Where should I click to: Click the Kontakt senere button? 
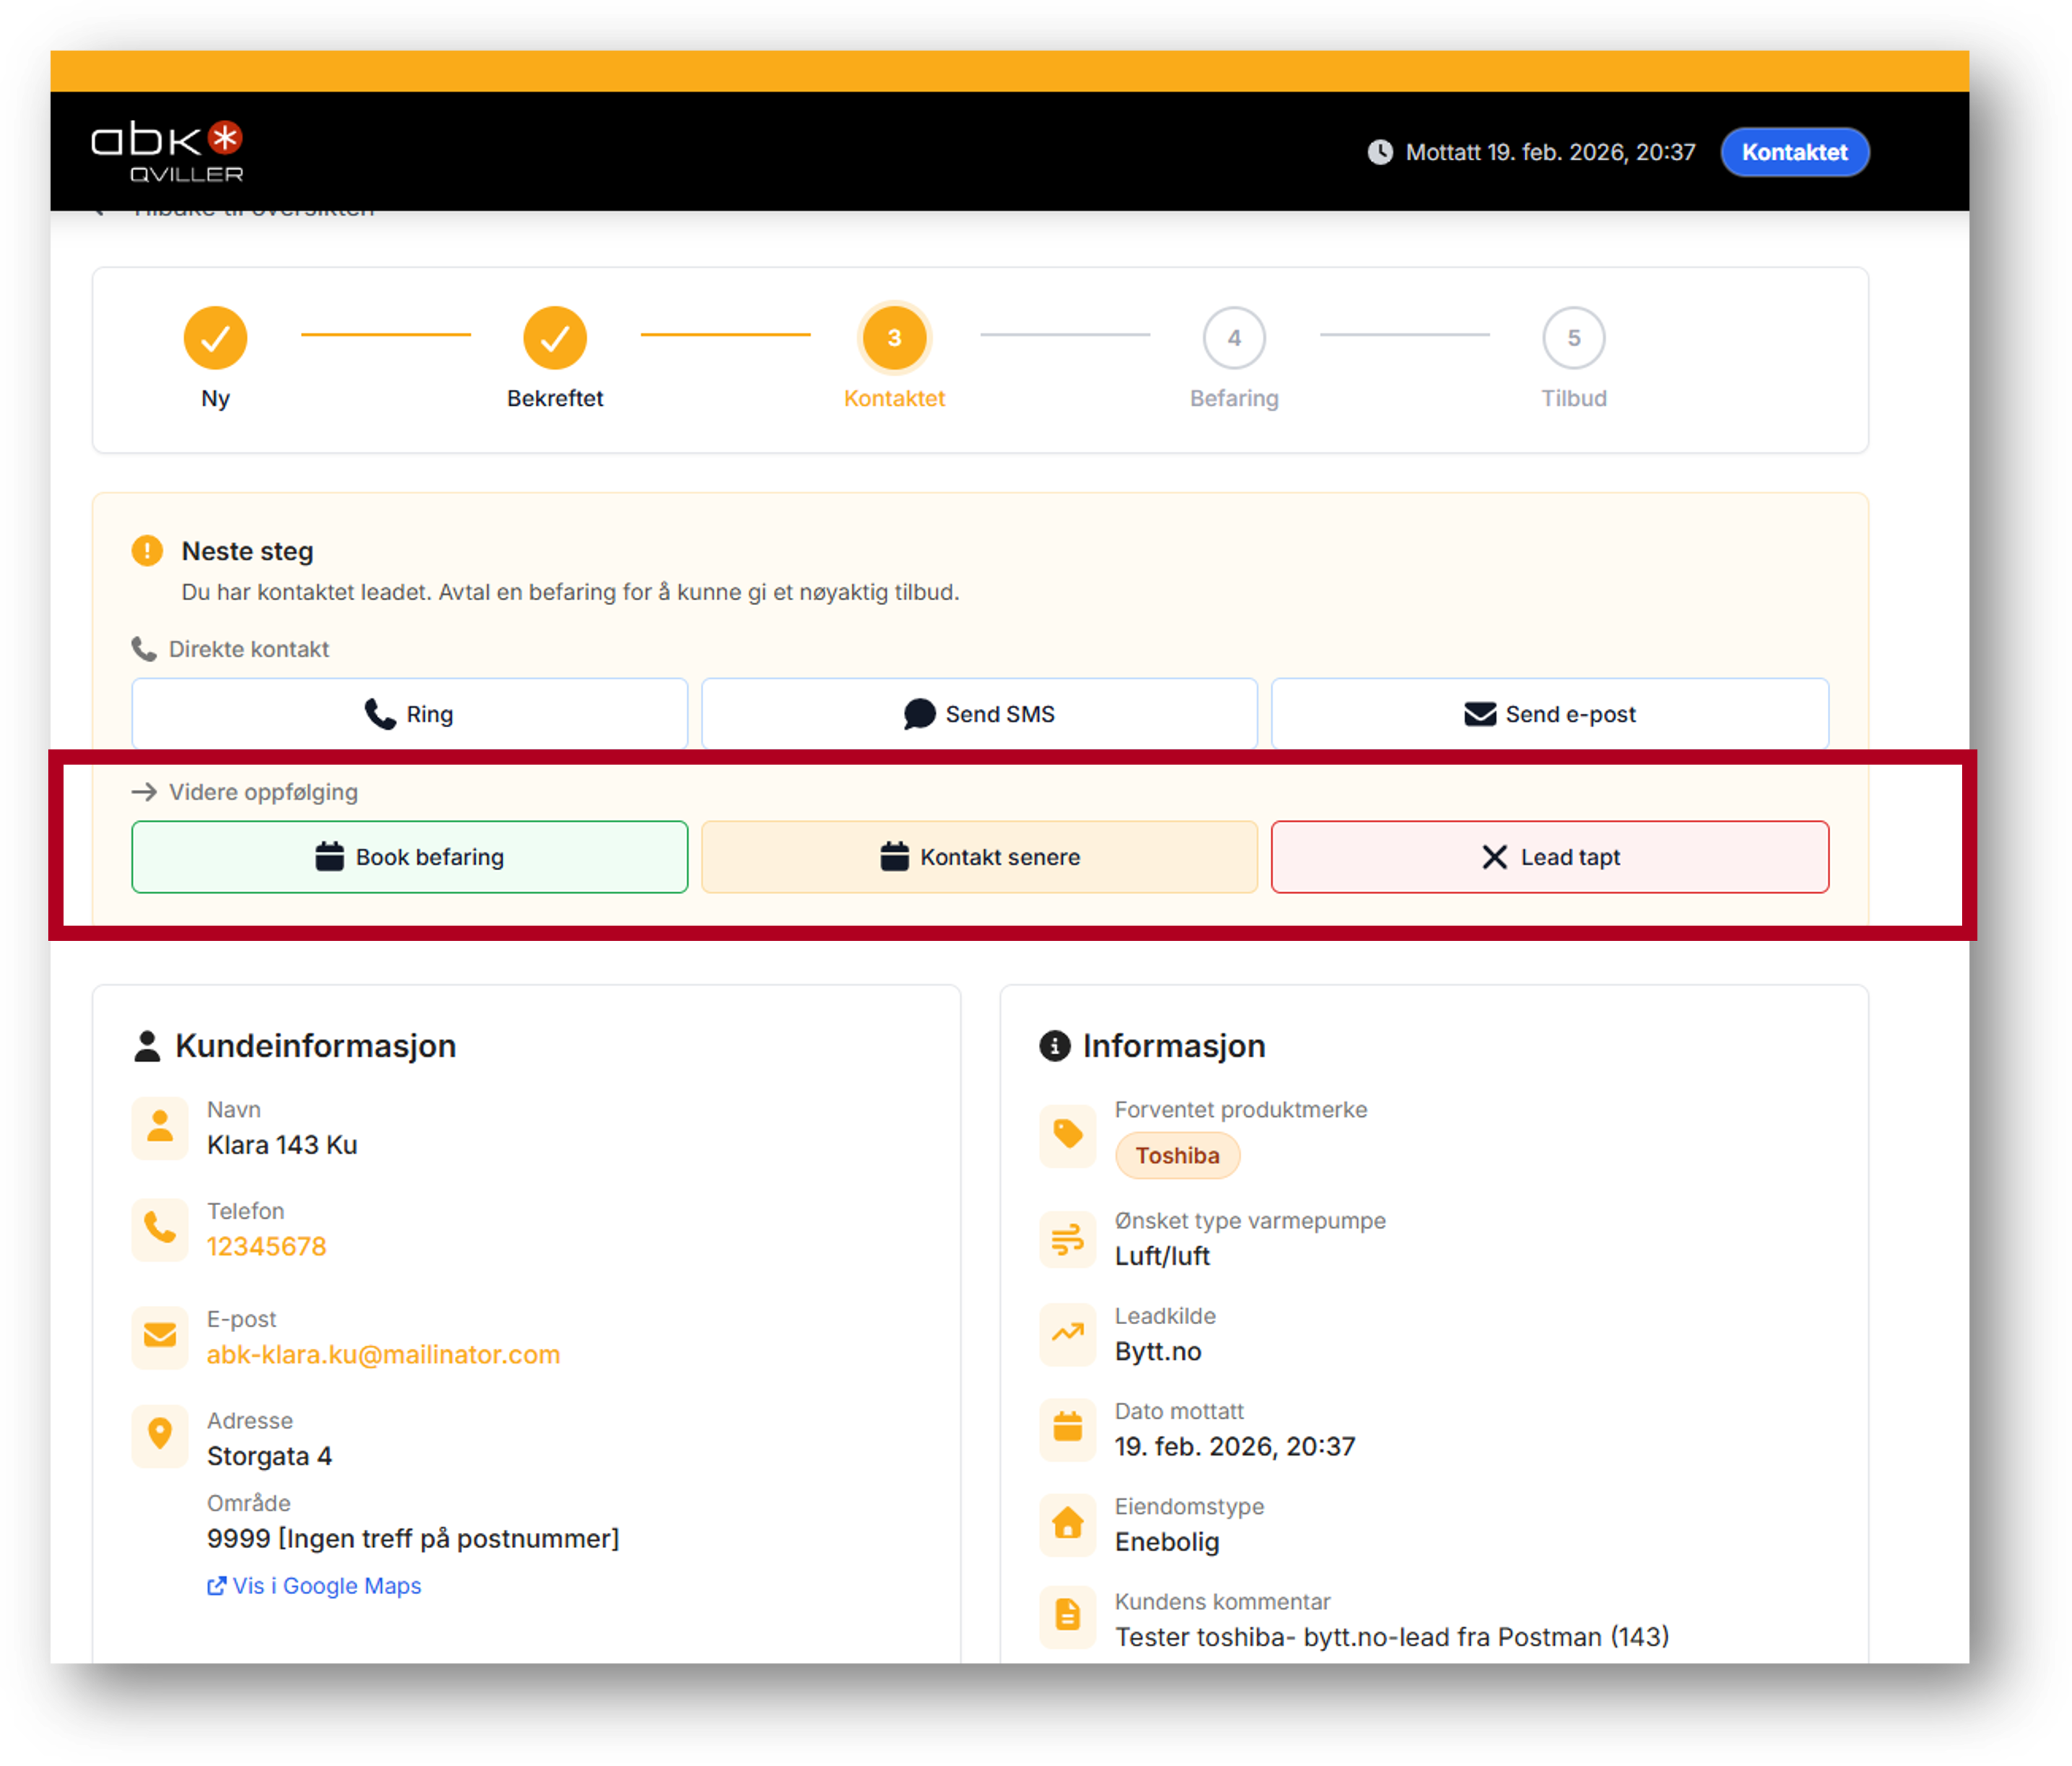[x=979, y=857]
